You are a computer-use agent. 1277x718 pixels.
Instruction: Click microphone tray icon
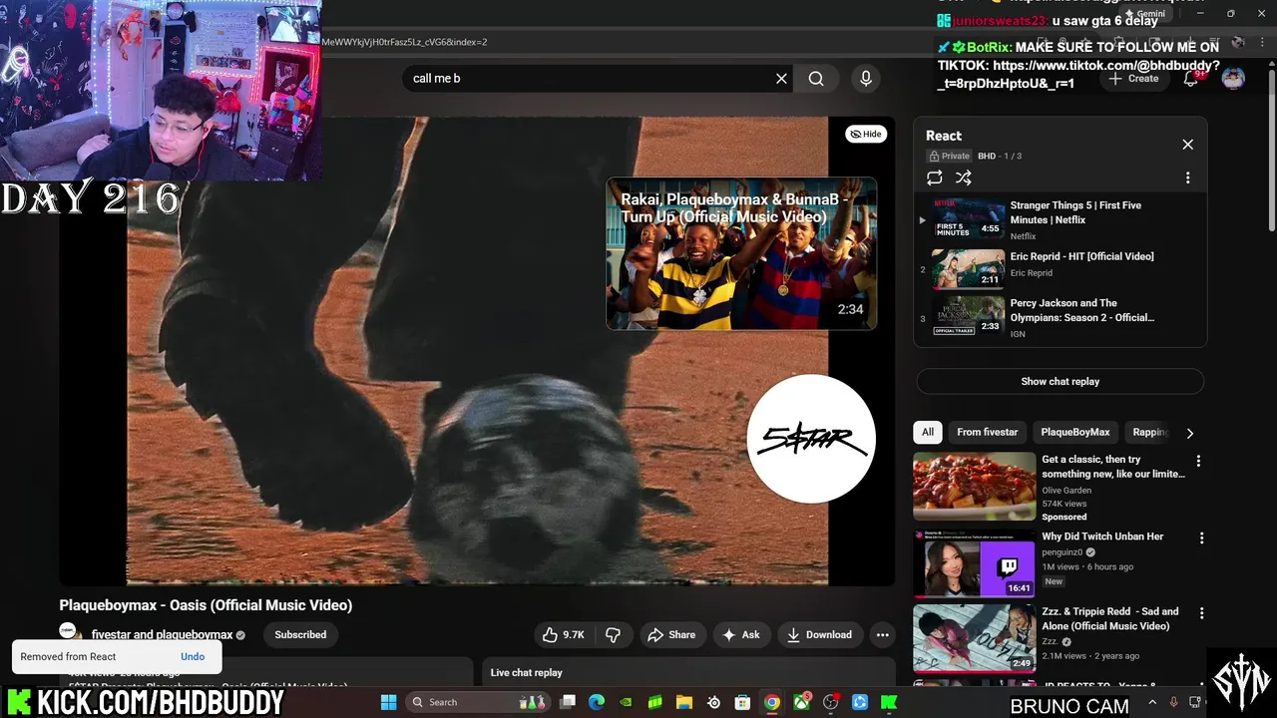pos(1174,702)
